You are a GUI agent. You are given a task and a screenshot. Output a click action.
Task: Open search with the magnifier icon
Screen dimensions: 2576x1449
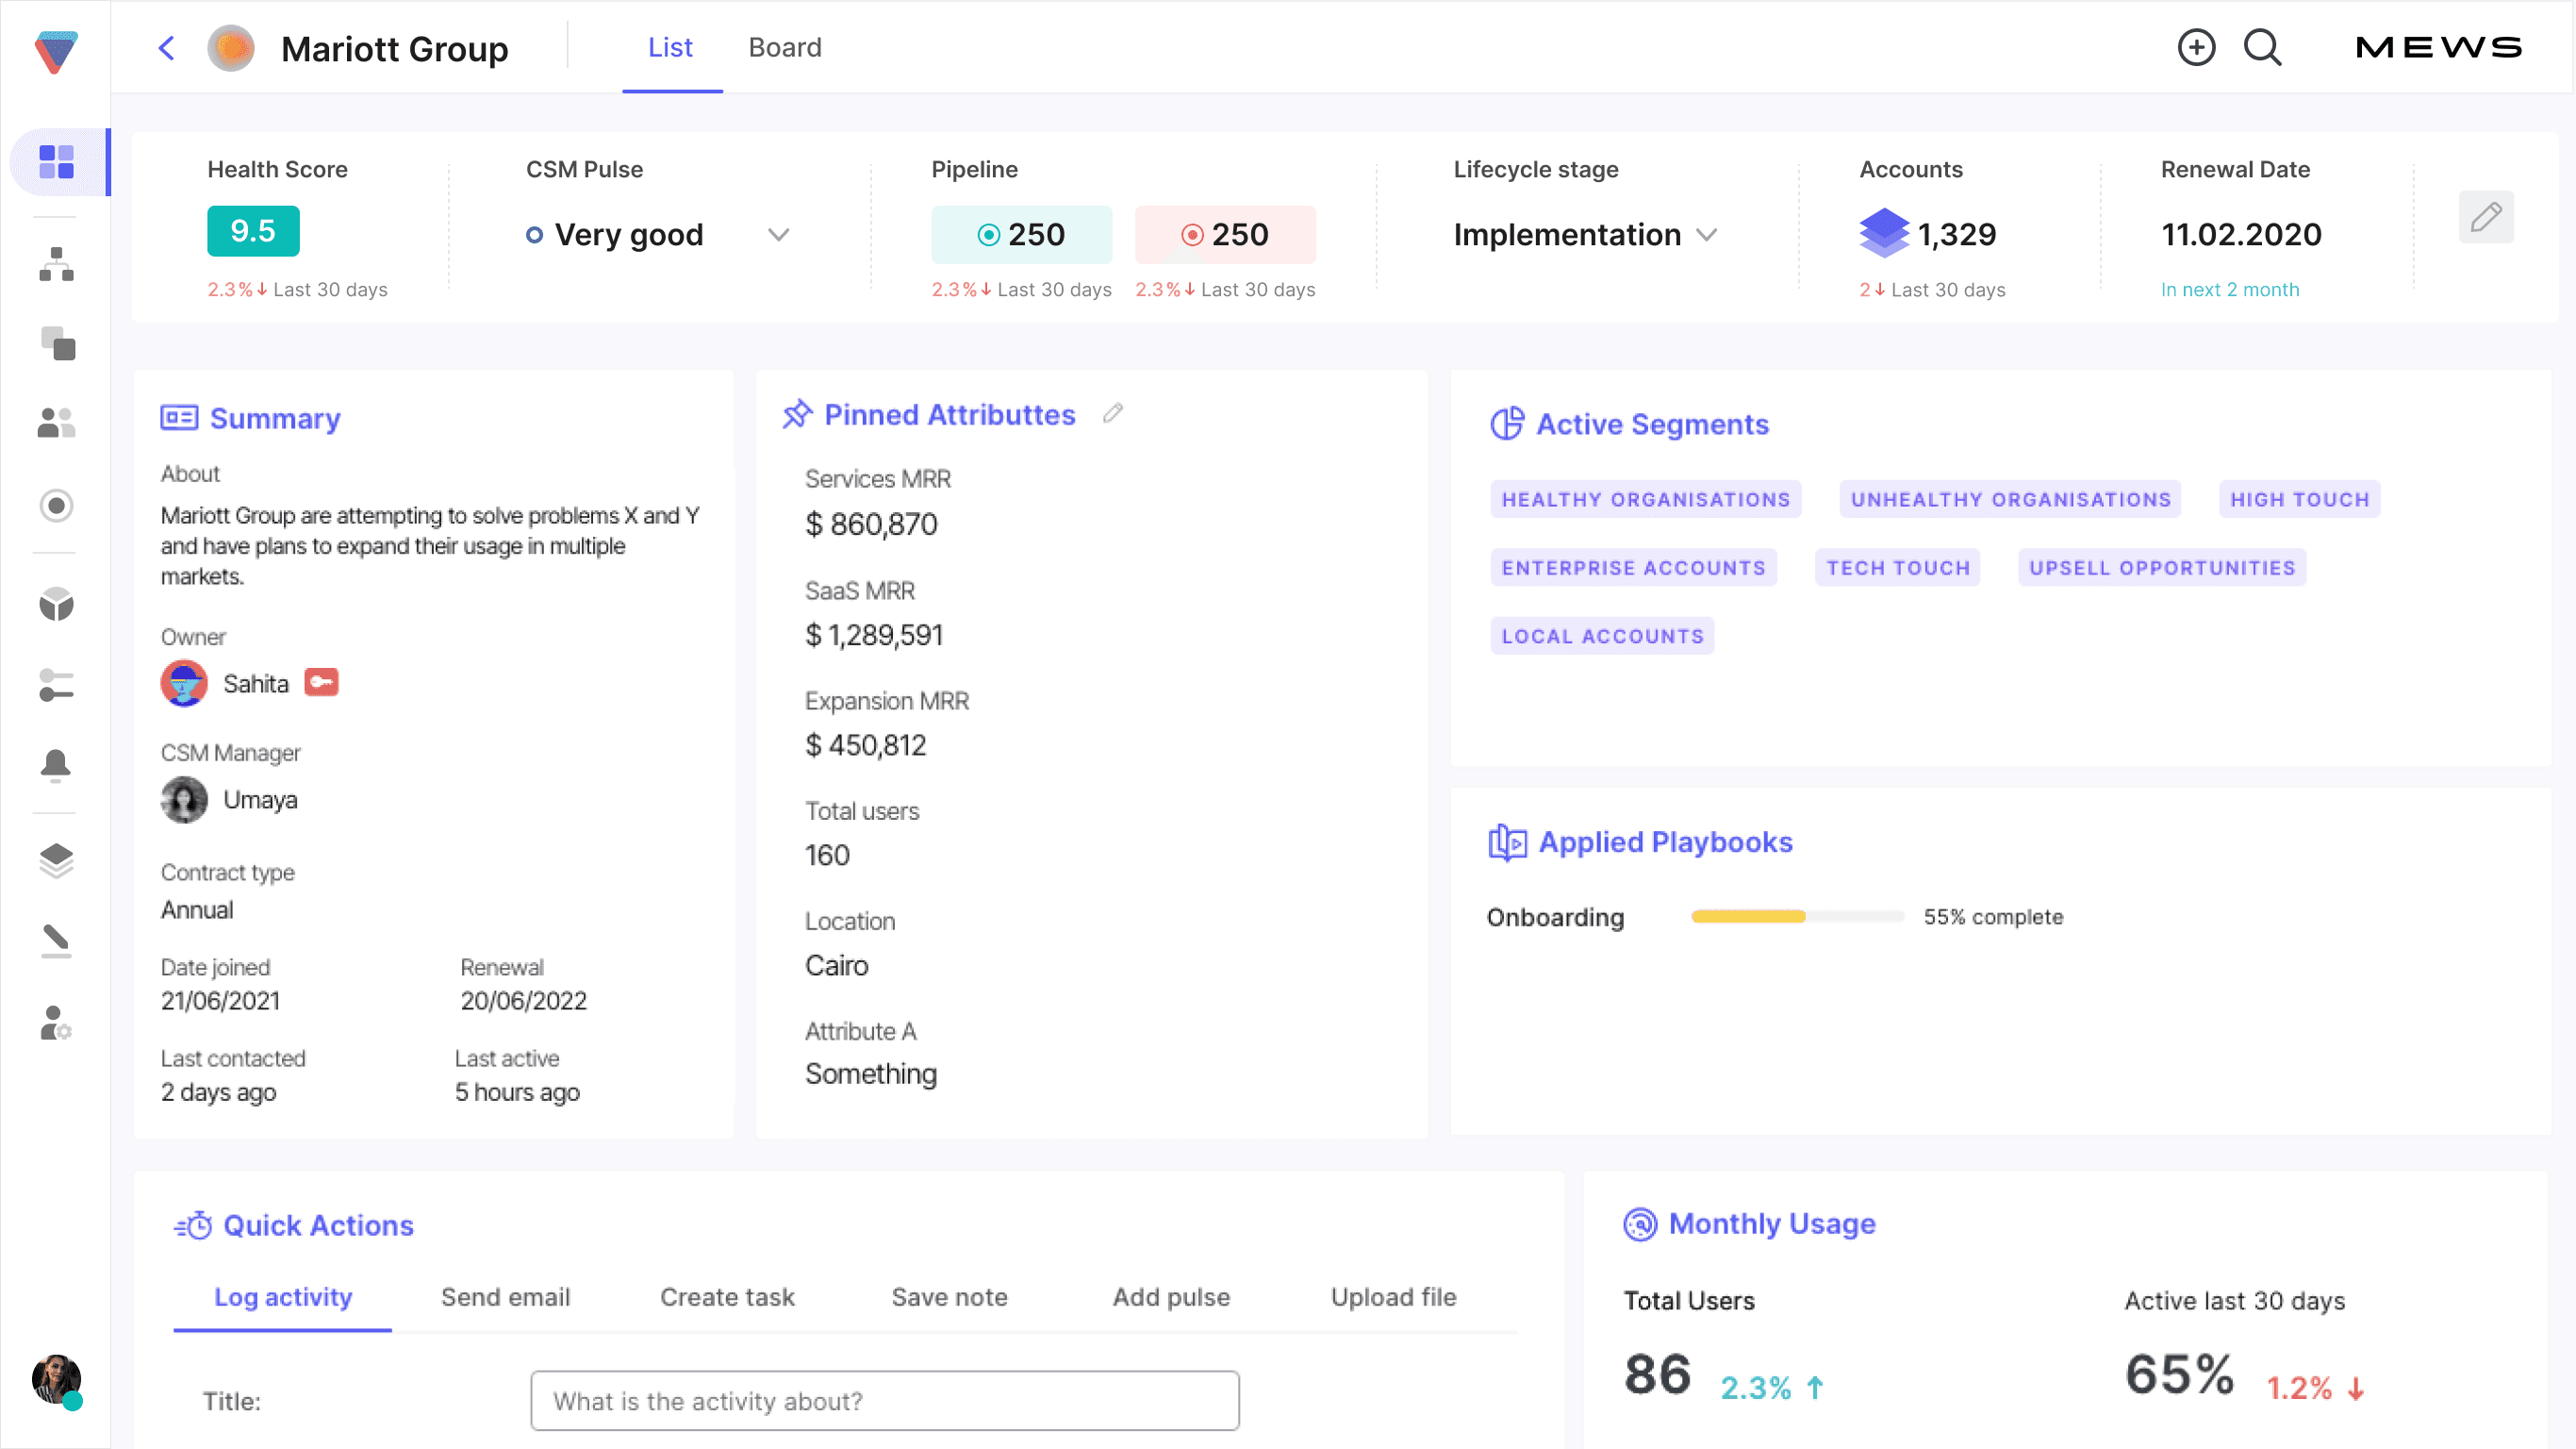pyautogui.click(x=2262, y=47)
